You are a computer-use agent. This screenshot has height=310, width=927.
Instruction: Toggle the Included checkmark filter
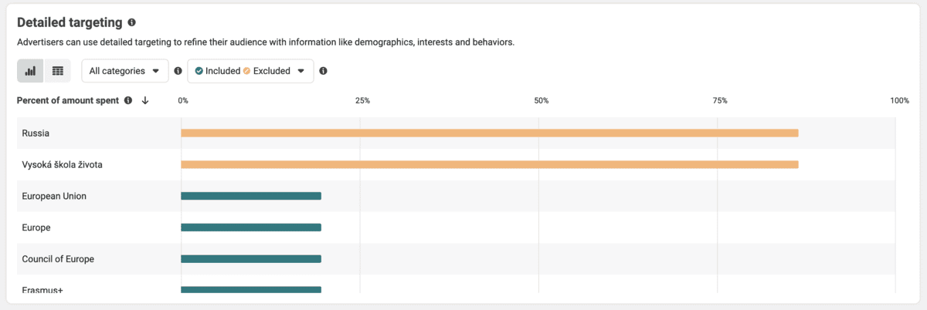199,71
